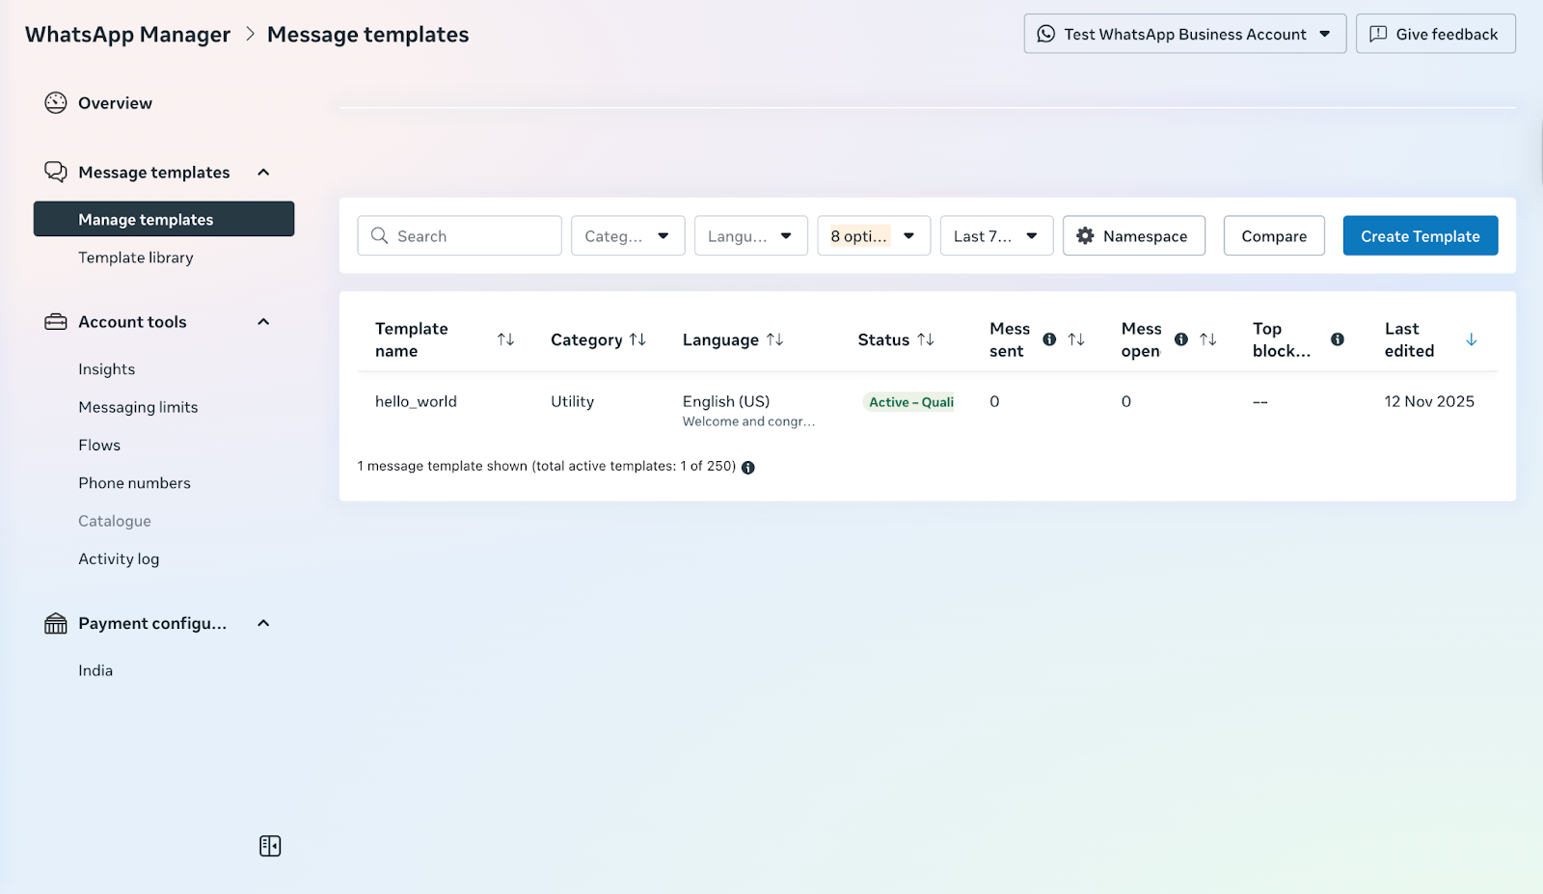The height and width of the screenshot is (894, 1543).
Task: Click the Compare button
Action: pyautogui.click(x=1274, y=236)
